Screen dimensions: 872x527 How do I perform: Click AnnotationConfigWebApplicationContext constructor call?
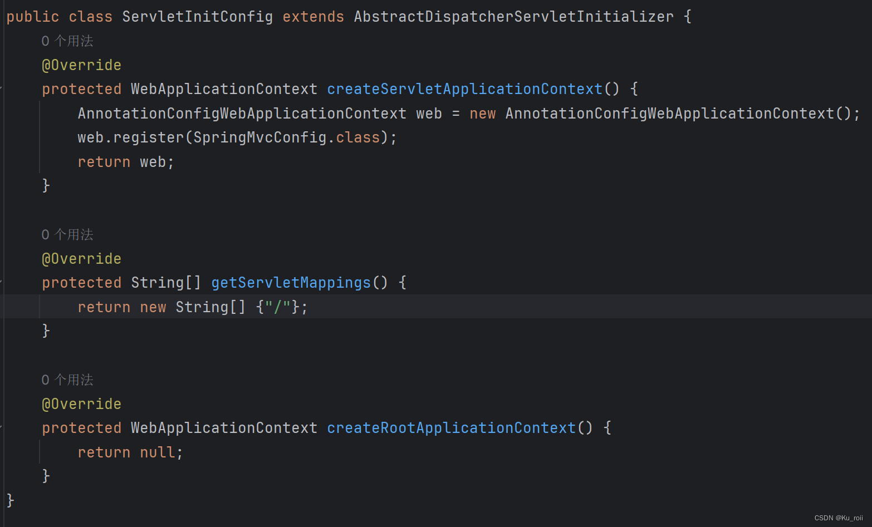pos(670,114)
